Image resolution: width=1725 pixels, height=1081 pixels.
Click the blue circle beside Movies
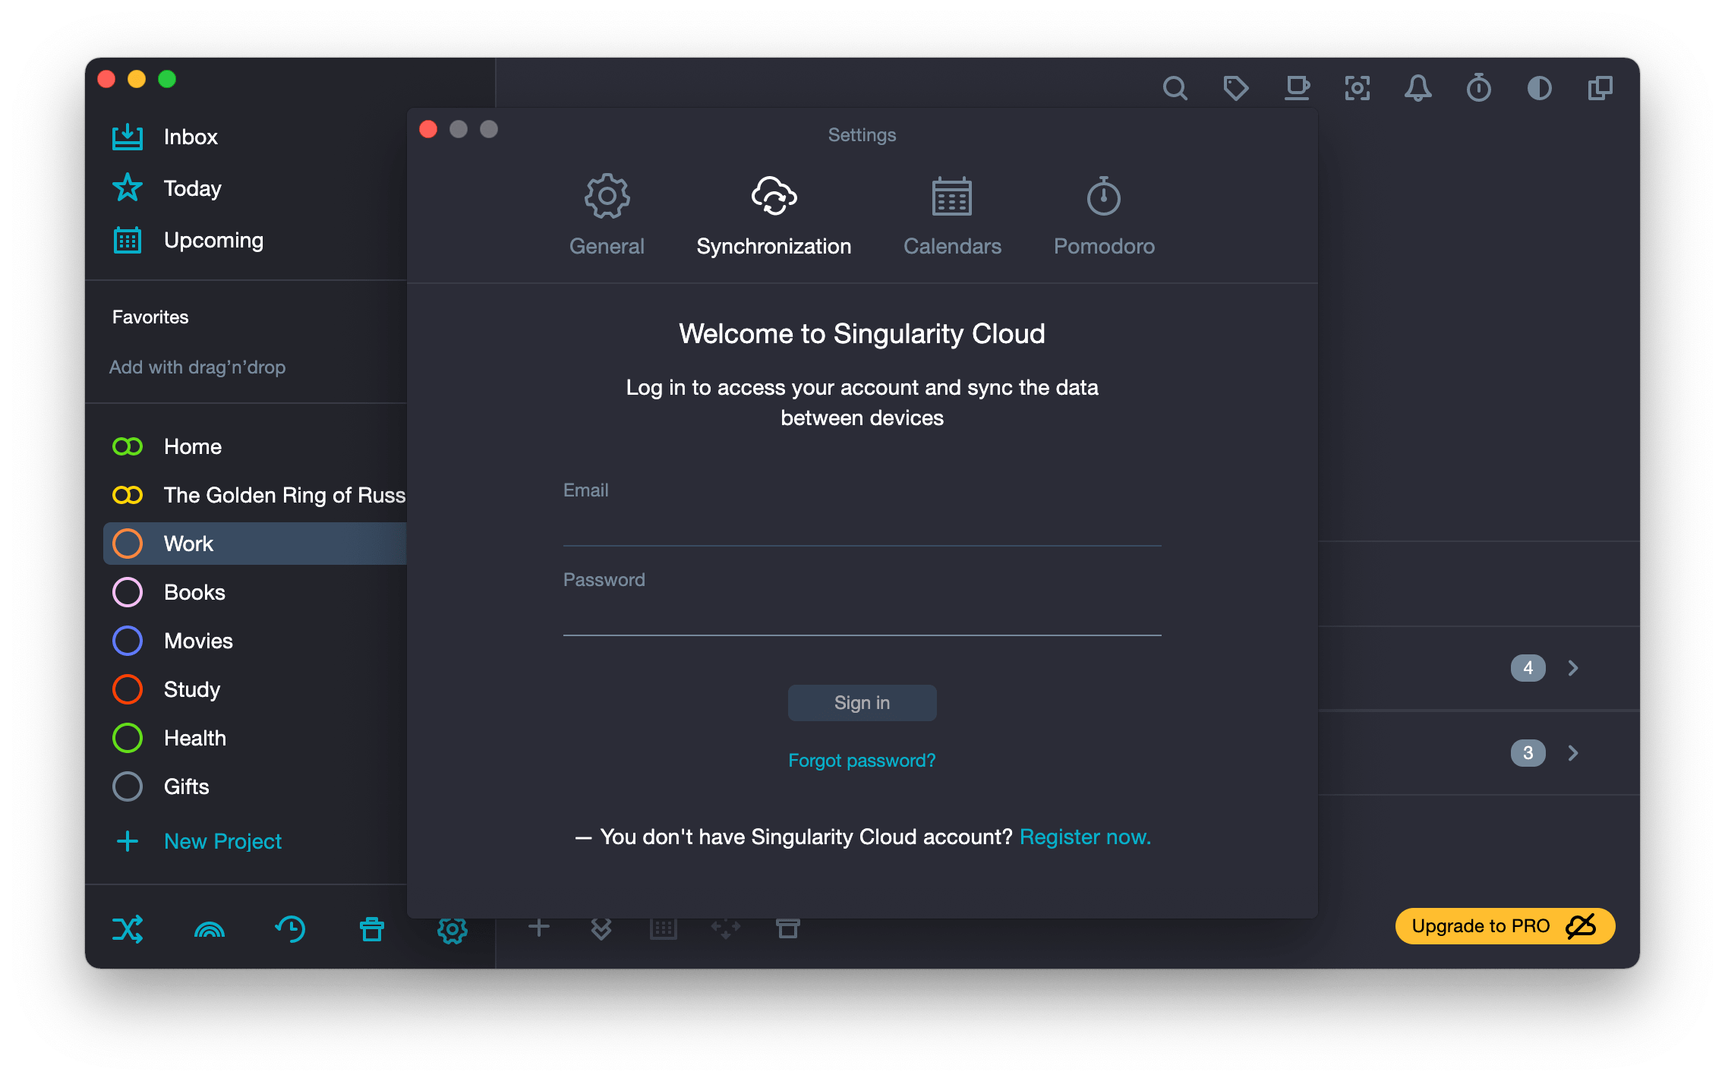[128, 641]
